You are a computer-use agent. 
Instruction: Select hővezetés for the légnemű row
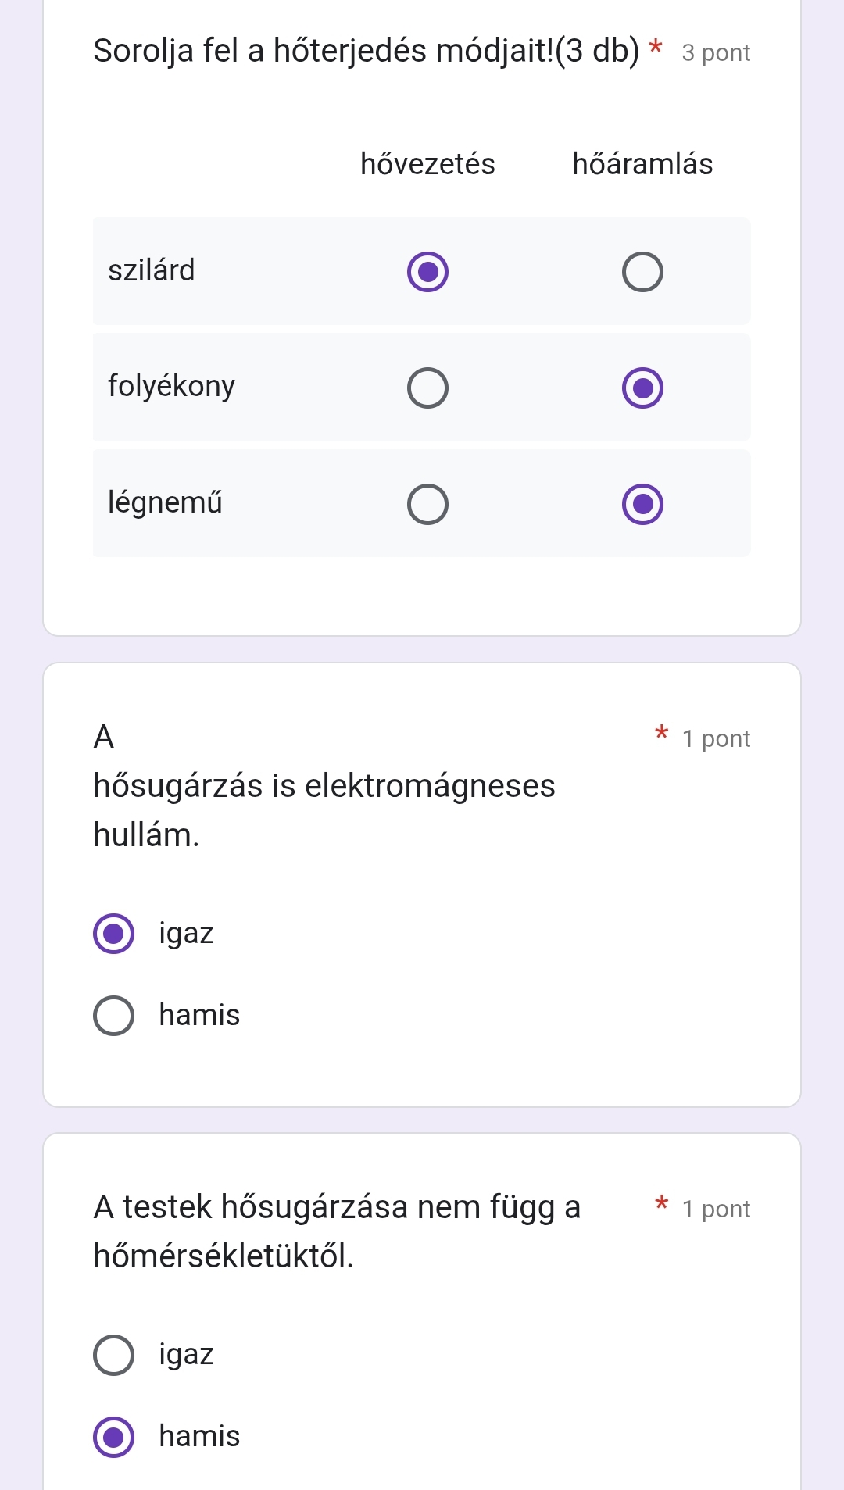427,504
